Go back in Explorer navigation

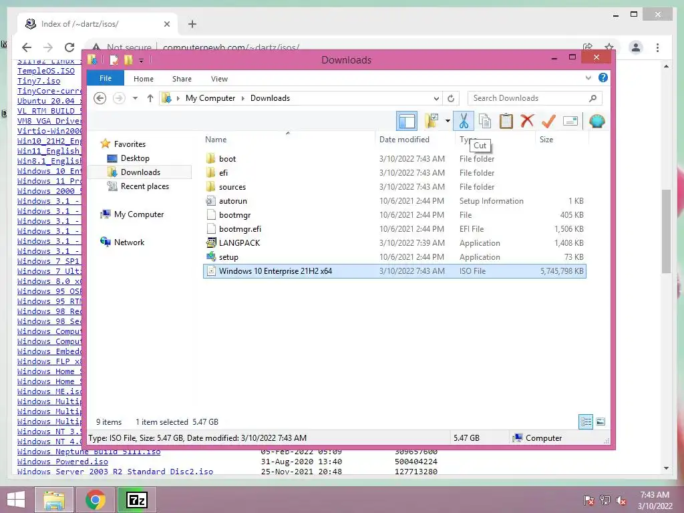100,98
